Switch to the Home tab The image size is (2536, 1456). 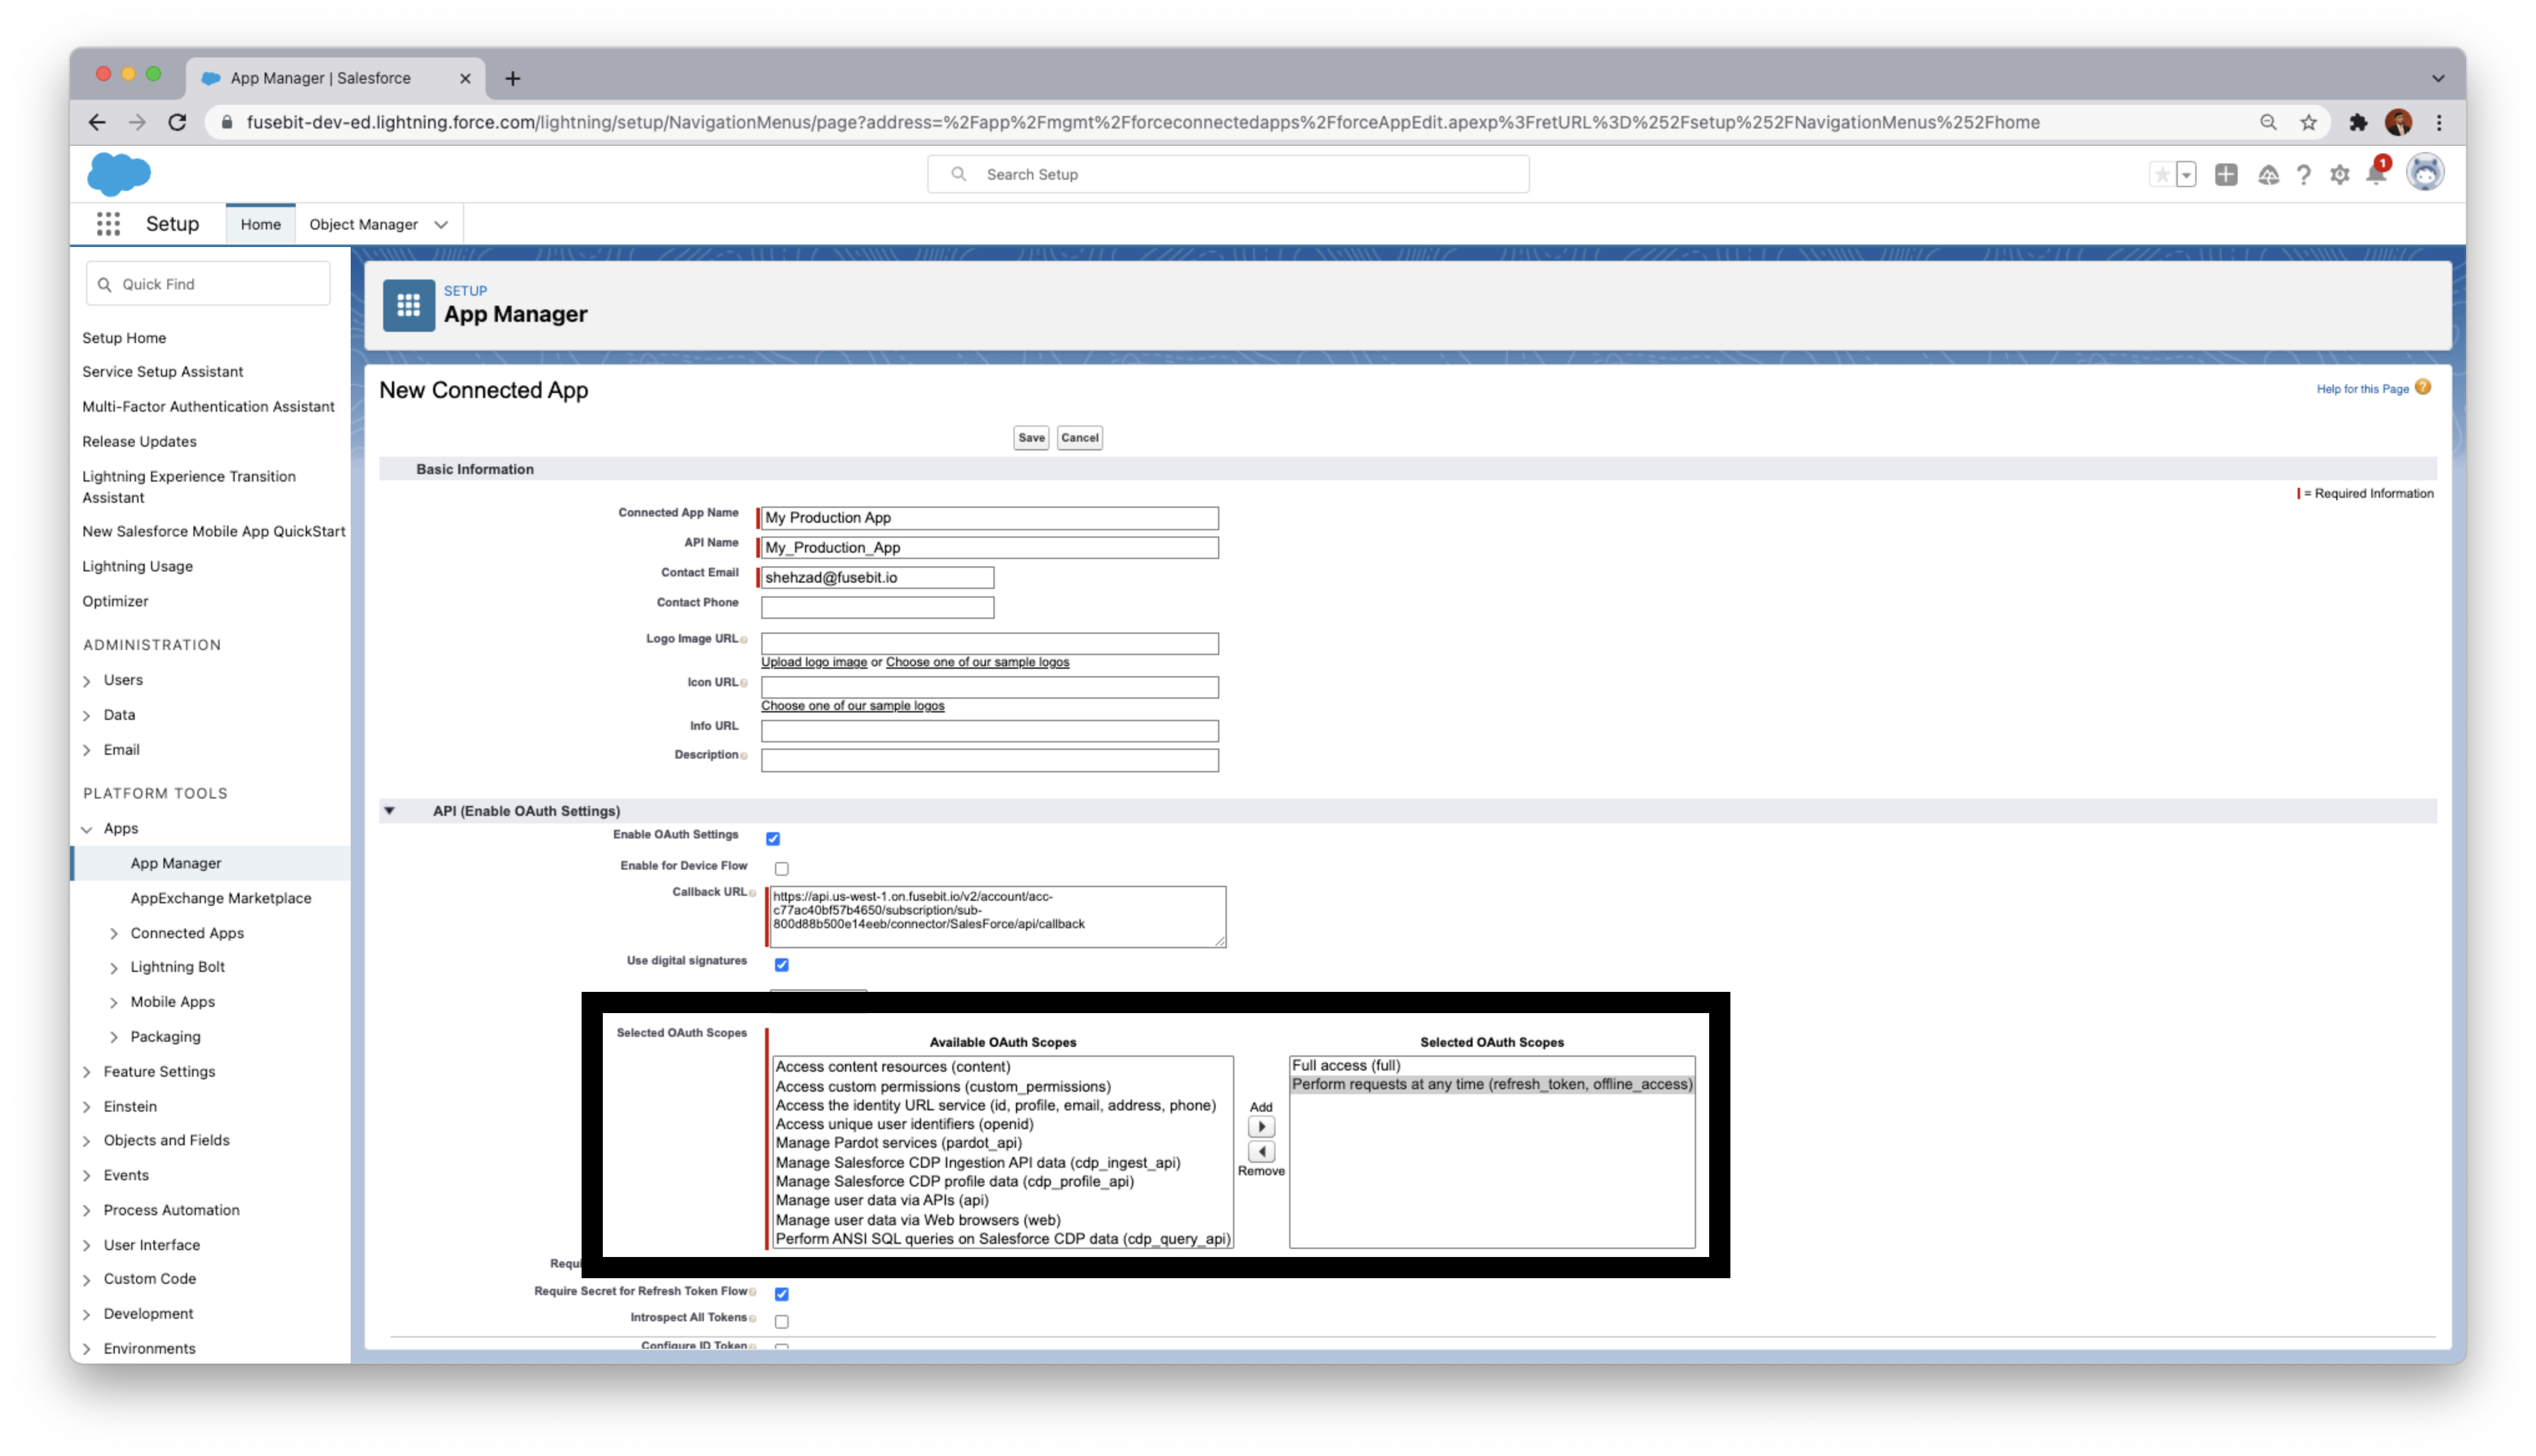[x=260, y=225]
